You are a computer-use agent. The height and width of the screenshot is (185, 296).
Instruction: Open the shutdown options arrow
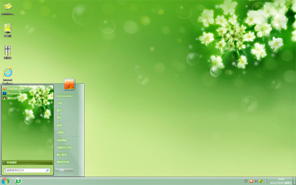71,170
